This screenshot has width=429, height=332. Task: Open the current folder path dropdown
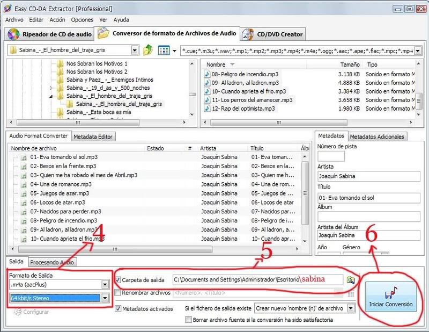(135, 50)
